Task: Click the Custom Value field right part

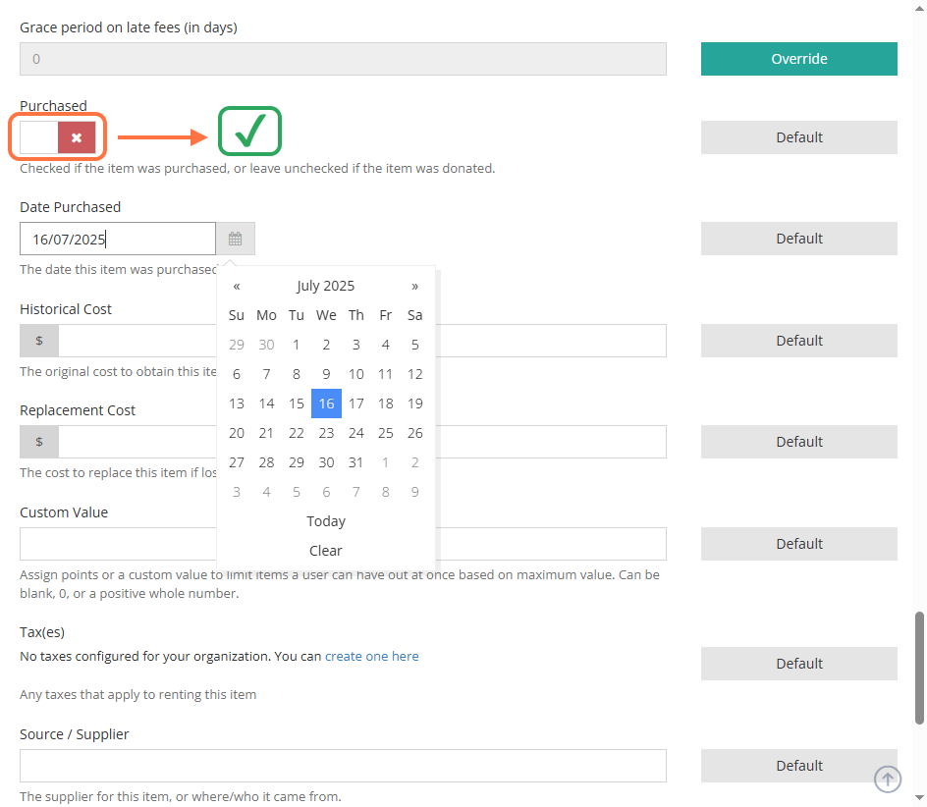Action: tap(551, 544)
